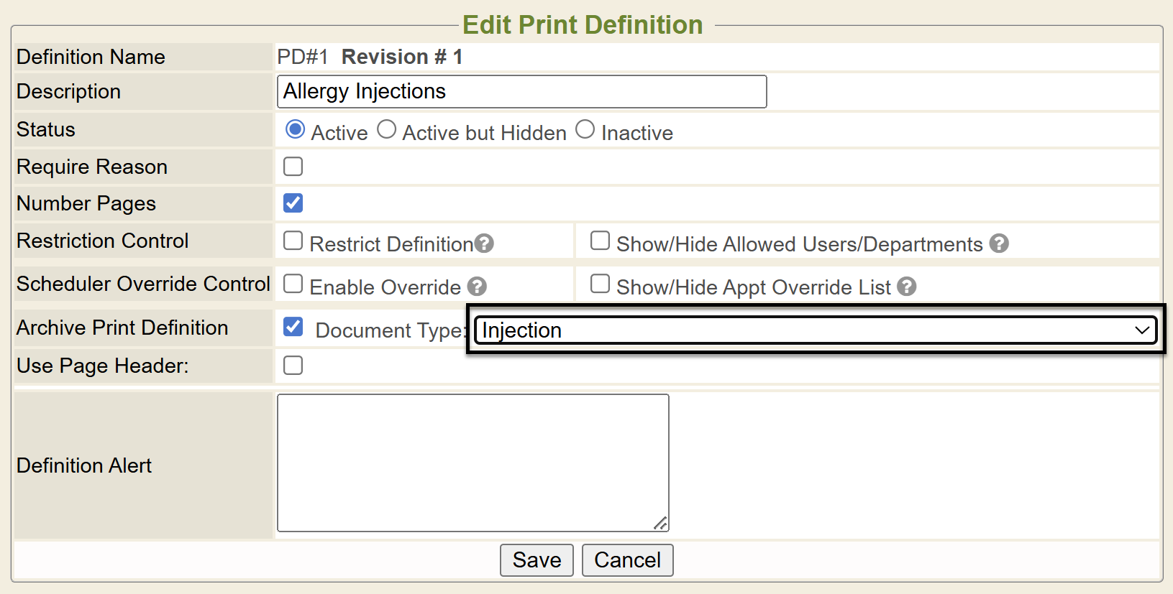Check the Restrict Definition checkbox
Image resolution: width=1173 pixels, height=594 pixels.
(x=293, y=241)
